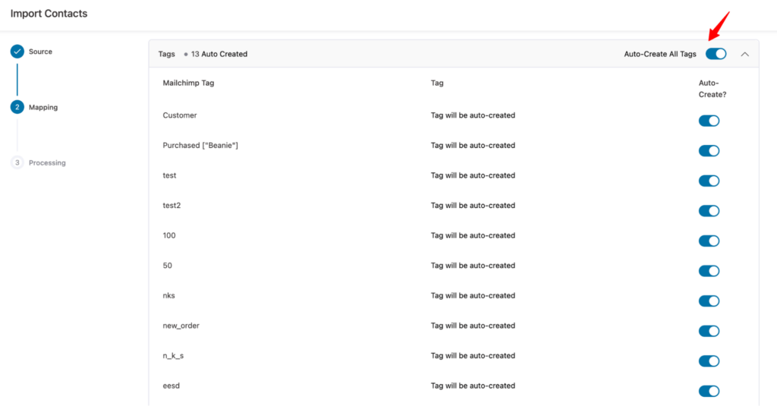Viewport: 777px width, 406px height.
Task: Collapse the Tags section with chevron
Action: (744, 54)
